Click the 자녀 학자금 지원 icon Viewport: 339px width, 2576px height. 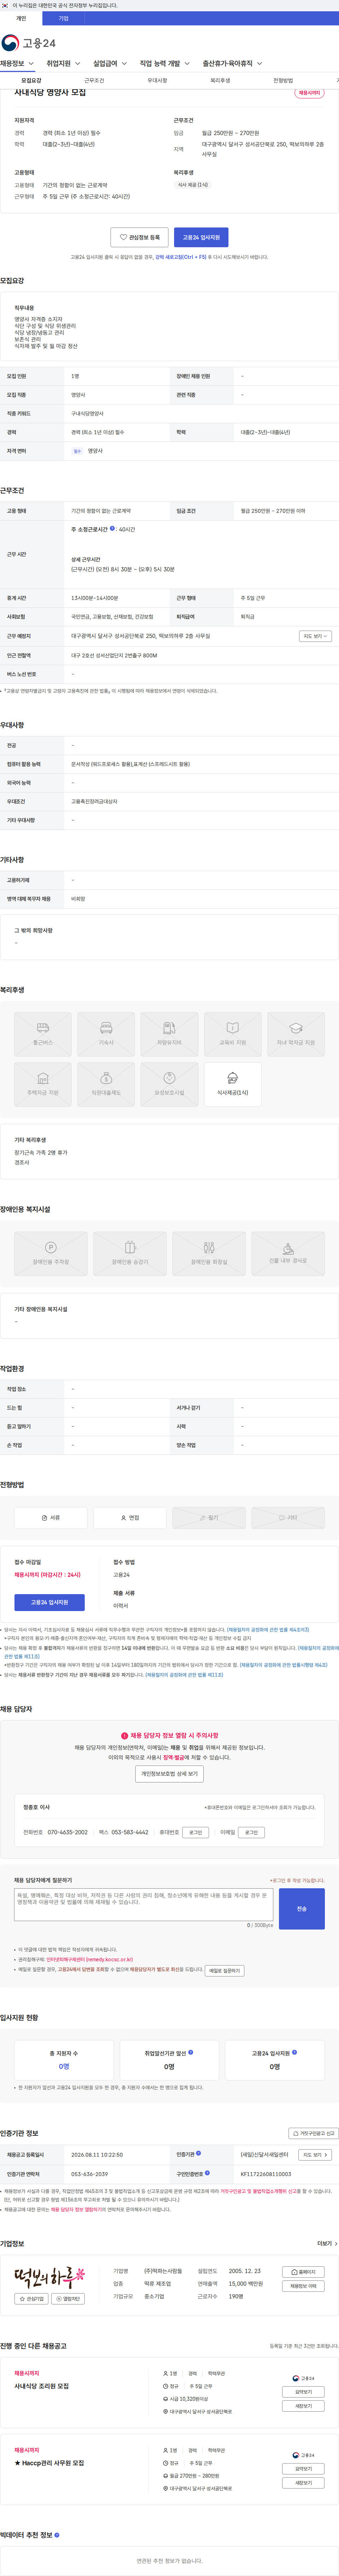296,1034
